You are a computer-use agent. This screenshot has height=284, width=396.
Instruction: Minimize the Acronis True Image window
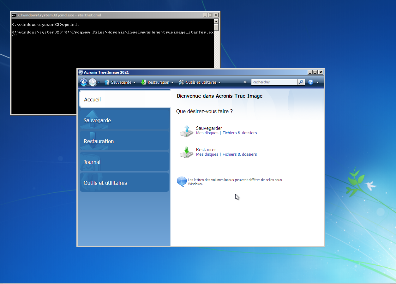[310, 72]
